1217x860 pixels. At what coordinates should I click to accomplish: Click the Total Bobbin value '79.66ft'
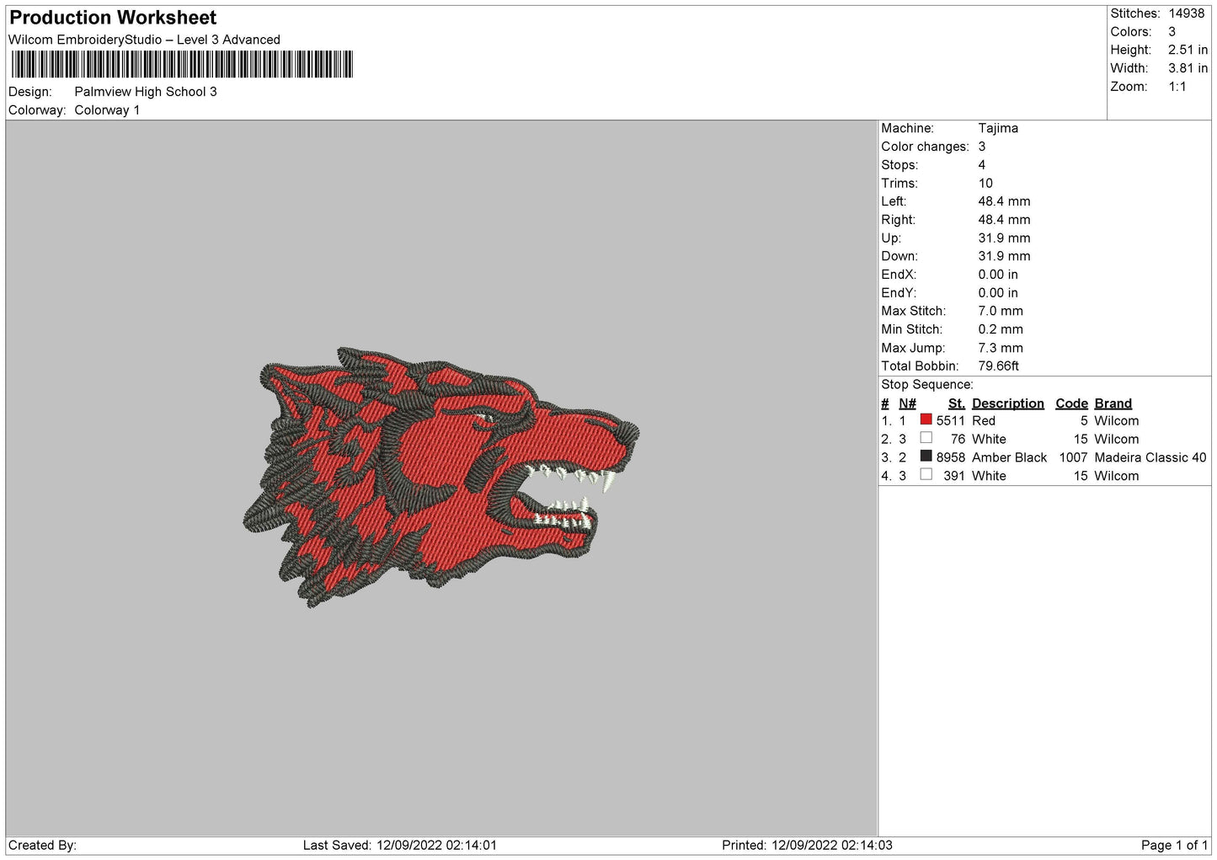coord(998,366)
